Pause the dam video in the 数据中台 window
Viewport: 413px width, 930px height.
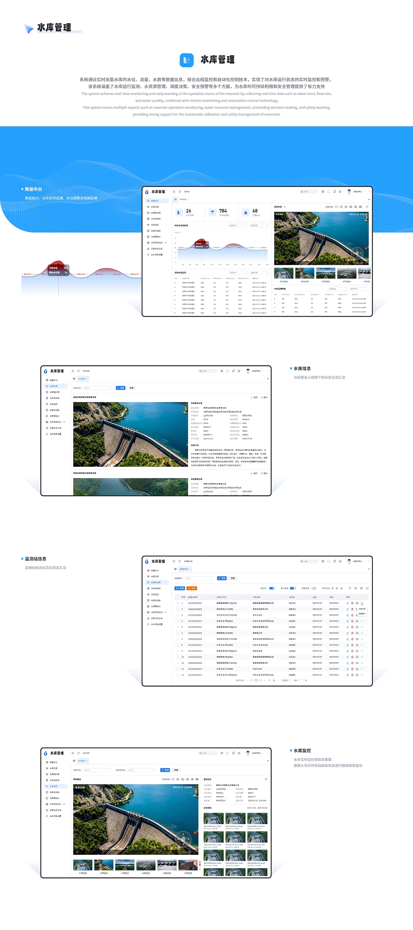[x=277, y=263]
